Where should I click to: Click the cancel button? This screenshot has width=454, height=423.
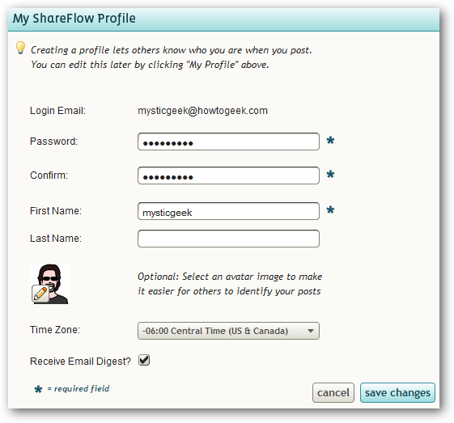(x=333, y=392)
